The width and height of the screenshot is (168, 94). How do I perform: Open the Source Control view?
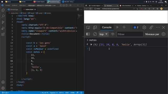click(3, 22)
